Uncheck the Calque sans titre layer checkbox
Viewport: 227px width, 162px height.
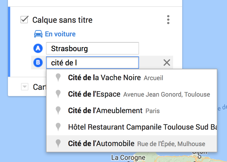pyautogui.click(x=24, y=20)
